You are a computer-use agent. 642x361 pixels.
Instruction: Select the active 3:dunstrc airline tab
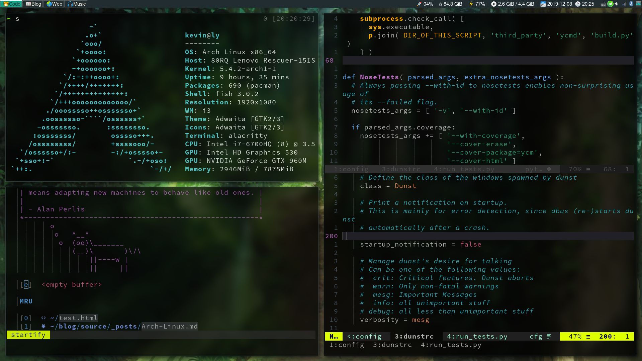click(414, 337)
